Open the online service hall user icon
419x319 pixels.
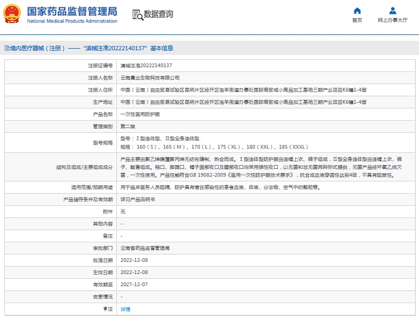tap(393, 11)
